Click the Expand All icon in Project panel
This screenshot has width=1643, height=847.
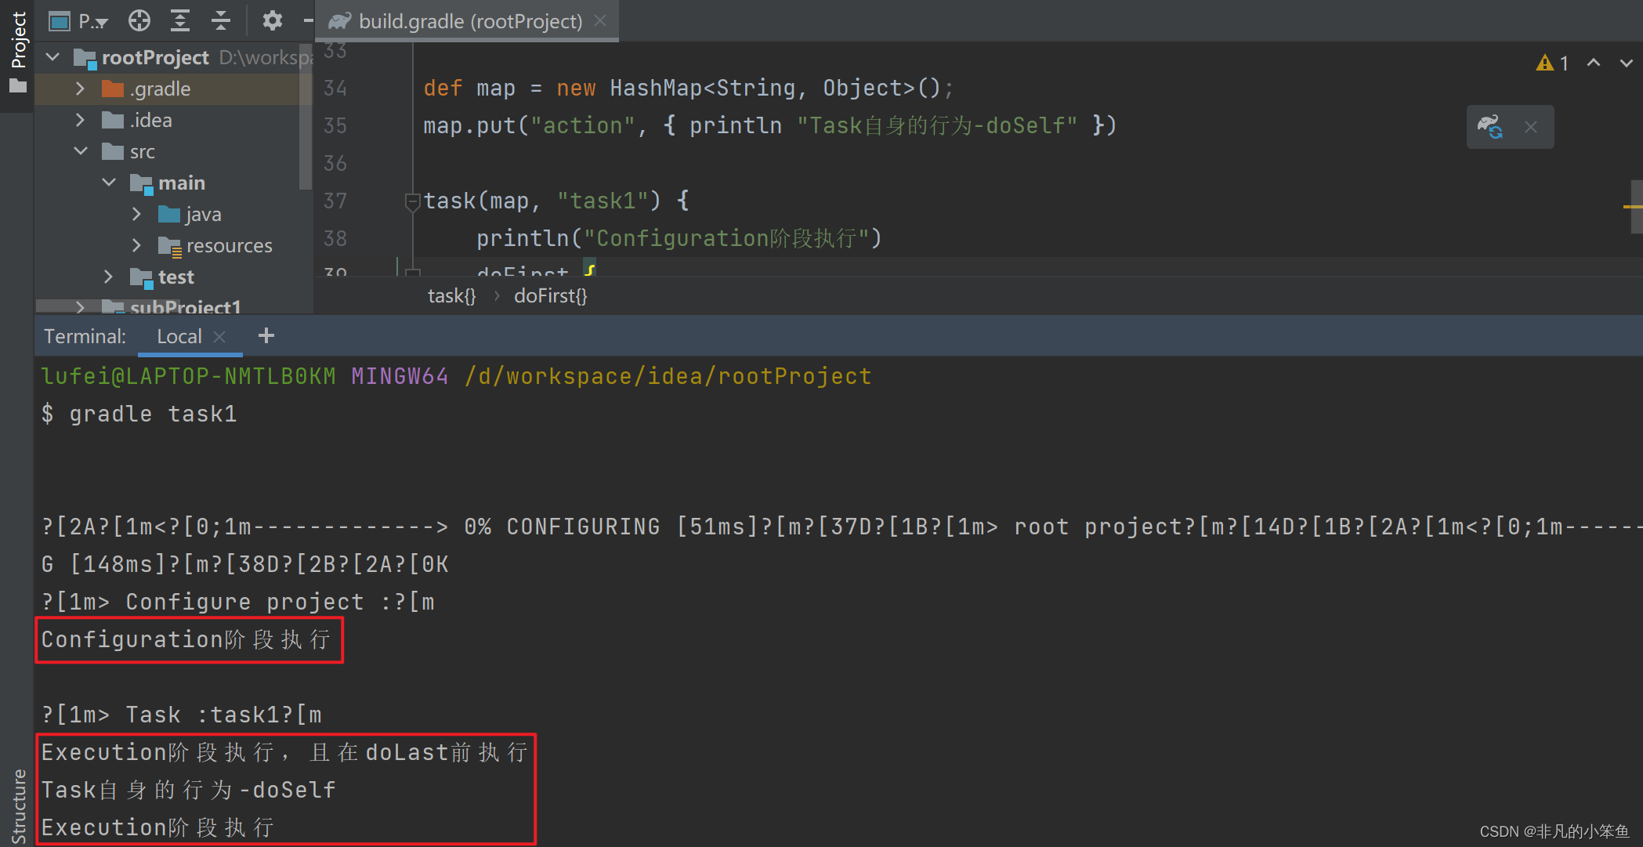tap(180, 20)
